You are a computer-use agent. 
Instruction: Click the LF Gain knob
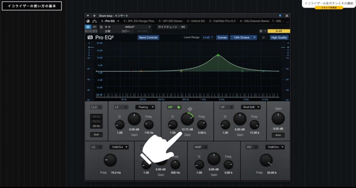134,119
